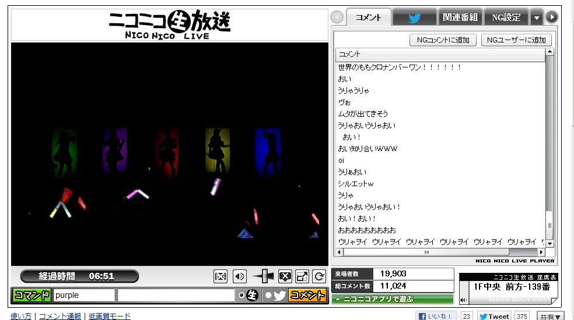
Task: Click the コメント column header
Action: [x=440, y=55]
